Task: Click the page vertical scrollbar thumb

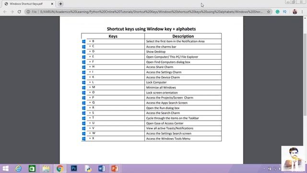Action: click(305, 74)
